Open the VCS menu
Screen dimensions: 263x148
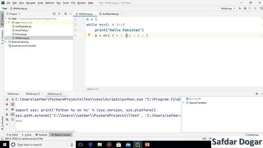point(73,3)
